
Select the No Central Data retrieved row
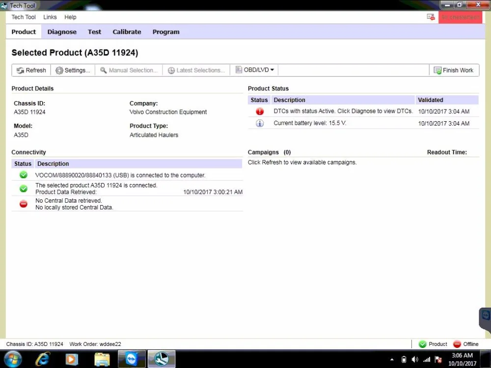tap(127, 204)
